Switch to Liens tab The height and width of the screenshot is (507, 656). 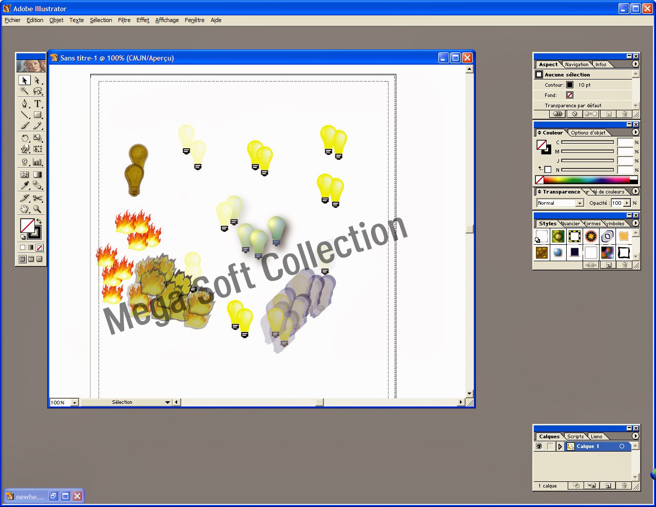pos(596,437)
